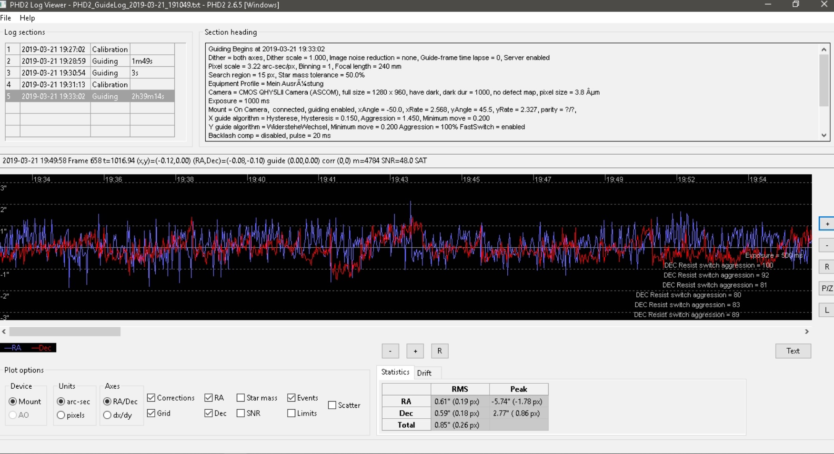Click the Text button
The width and height of the screenshot is (834, 454).
(x=793, y=351)
